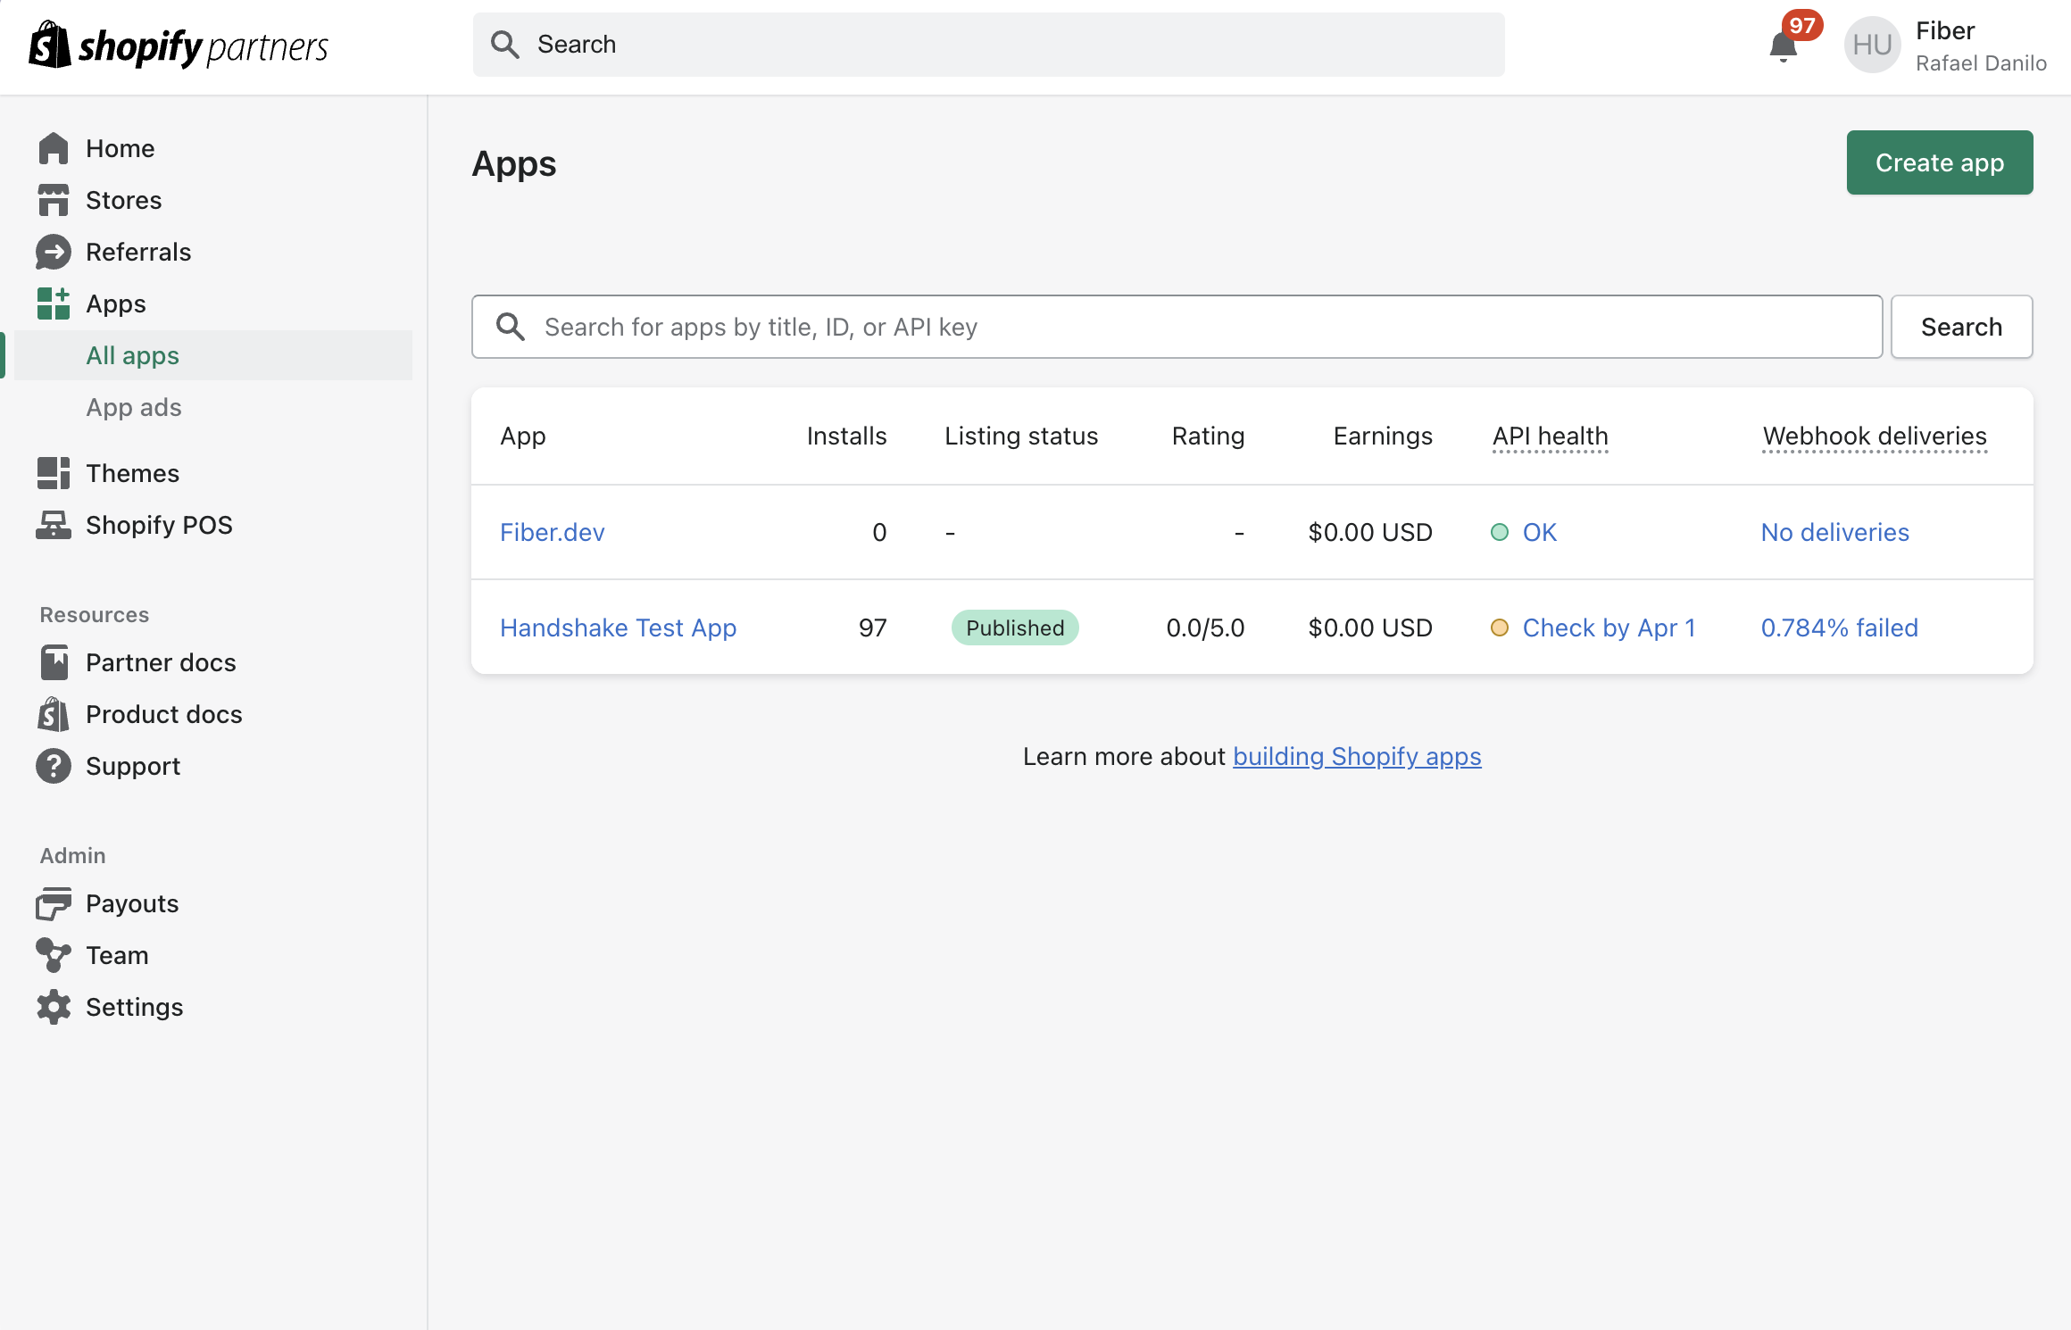Click the Product docs Shopify bag icon

pos(54,714)
